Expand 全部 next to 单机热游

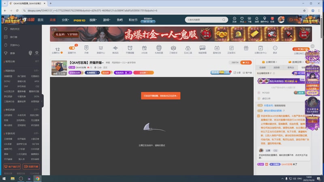(36, 110)
